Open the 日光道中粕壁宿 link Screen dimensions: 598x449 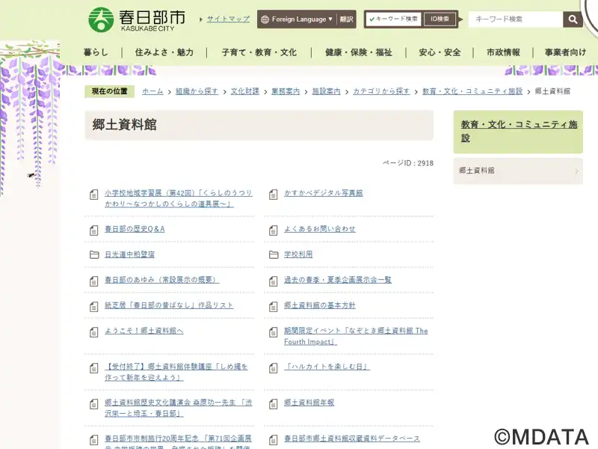[x=129, y=254]
